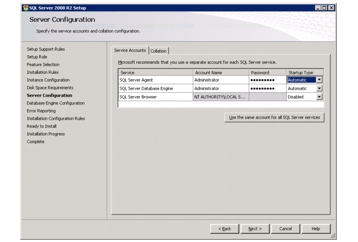
Task: Click SQL Server Agent account name field
Action: click(221, 80)
